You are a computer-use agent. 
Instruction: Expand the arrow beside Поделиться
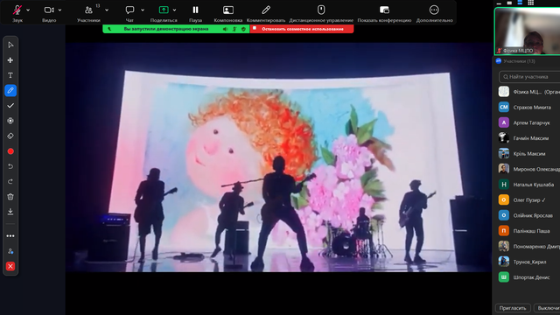click(x=174, y=10)
